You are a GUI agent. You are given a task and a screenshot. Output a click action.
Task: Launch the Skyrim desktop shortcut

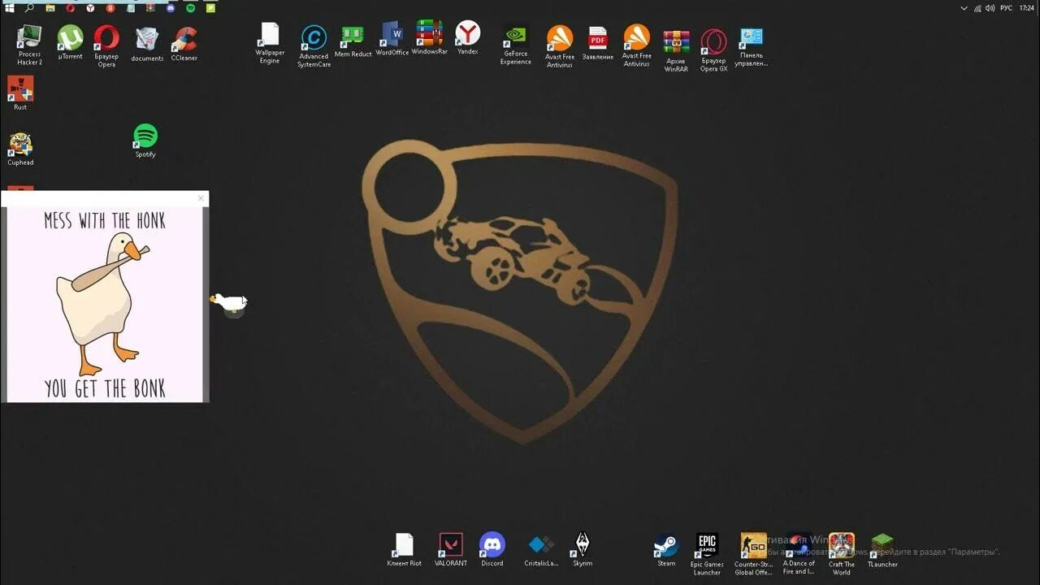[583, 550]
